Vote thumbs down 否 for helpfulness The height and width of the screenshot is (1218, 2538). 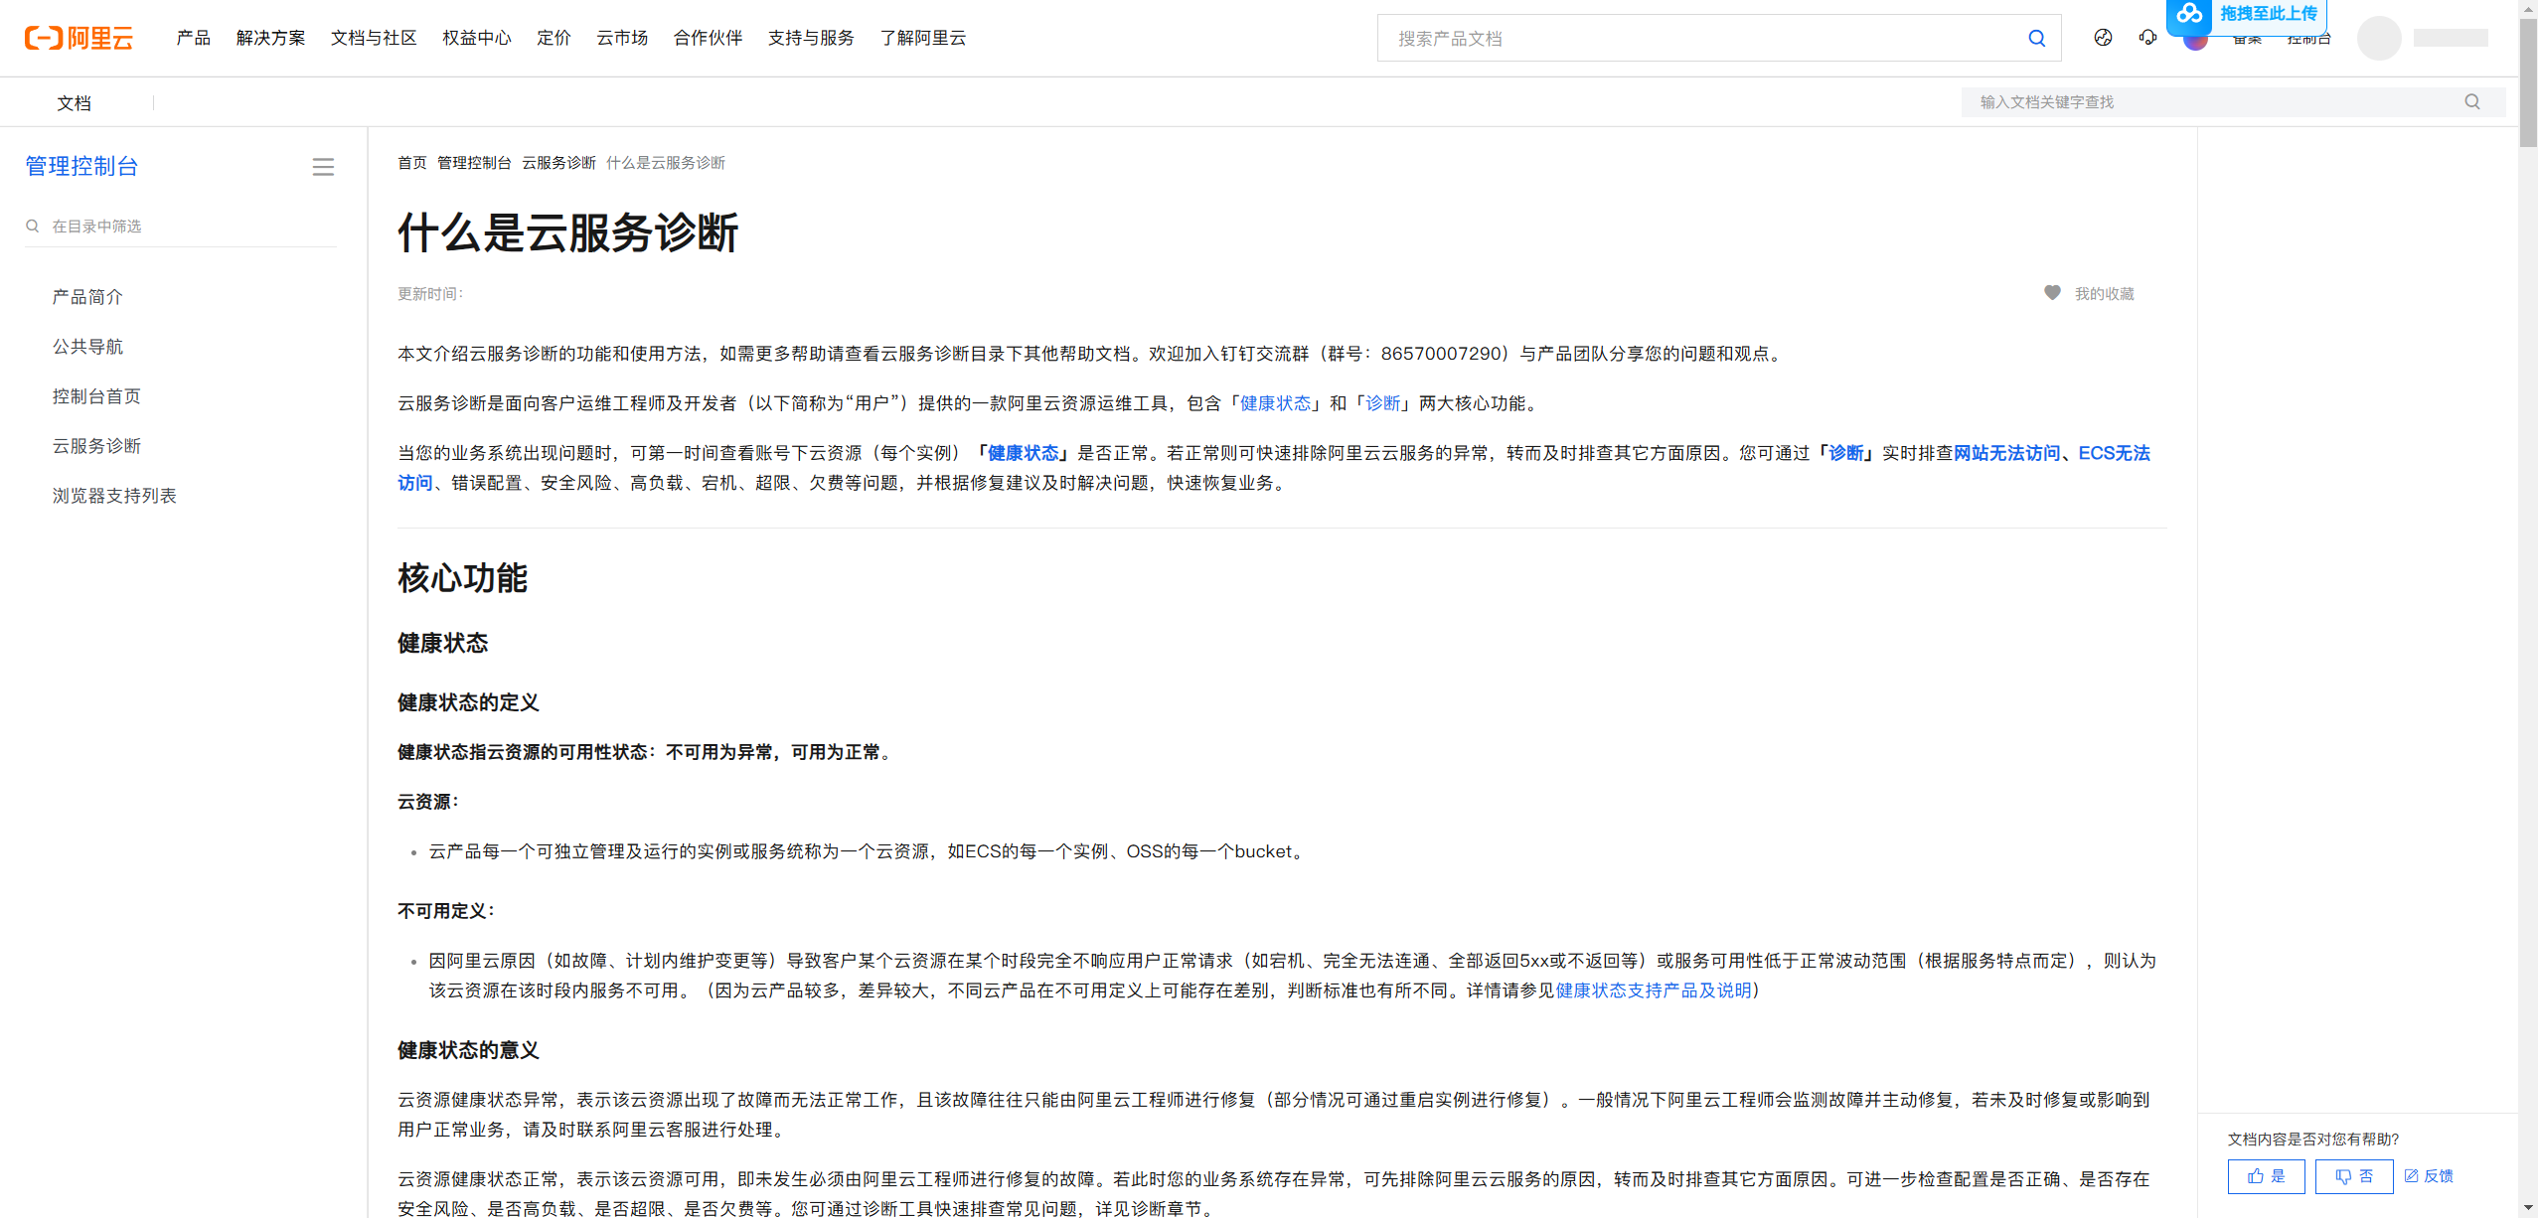tap(2353, 1176)
